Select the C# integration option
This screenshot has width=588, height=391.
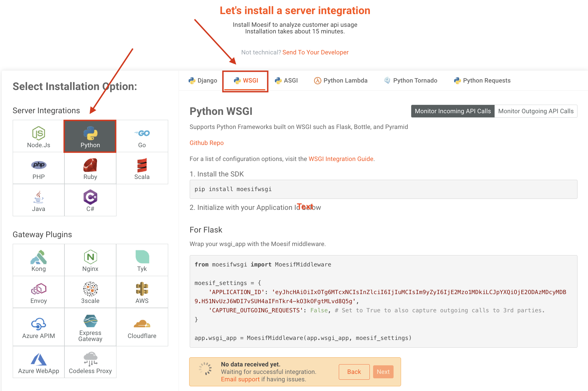90,200
